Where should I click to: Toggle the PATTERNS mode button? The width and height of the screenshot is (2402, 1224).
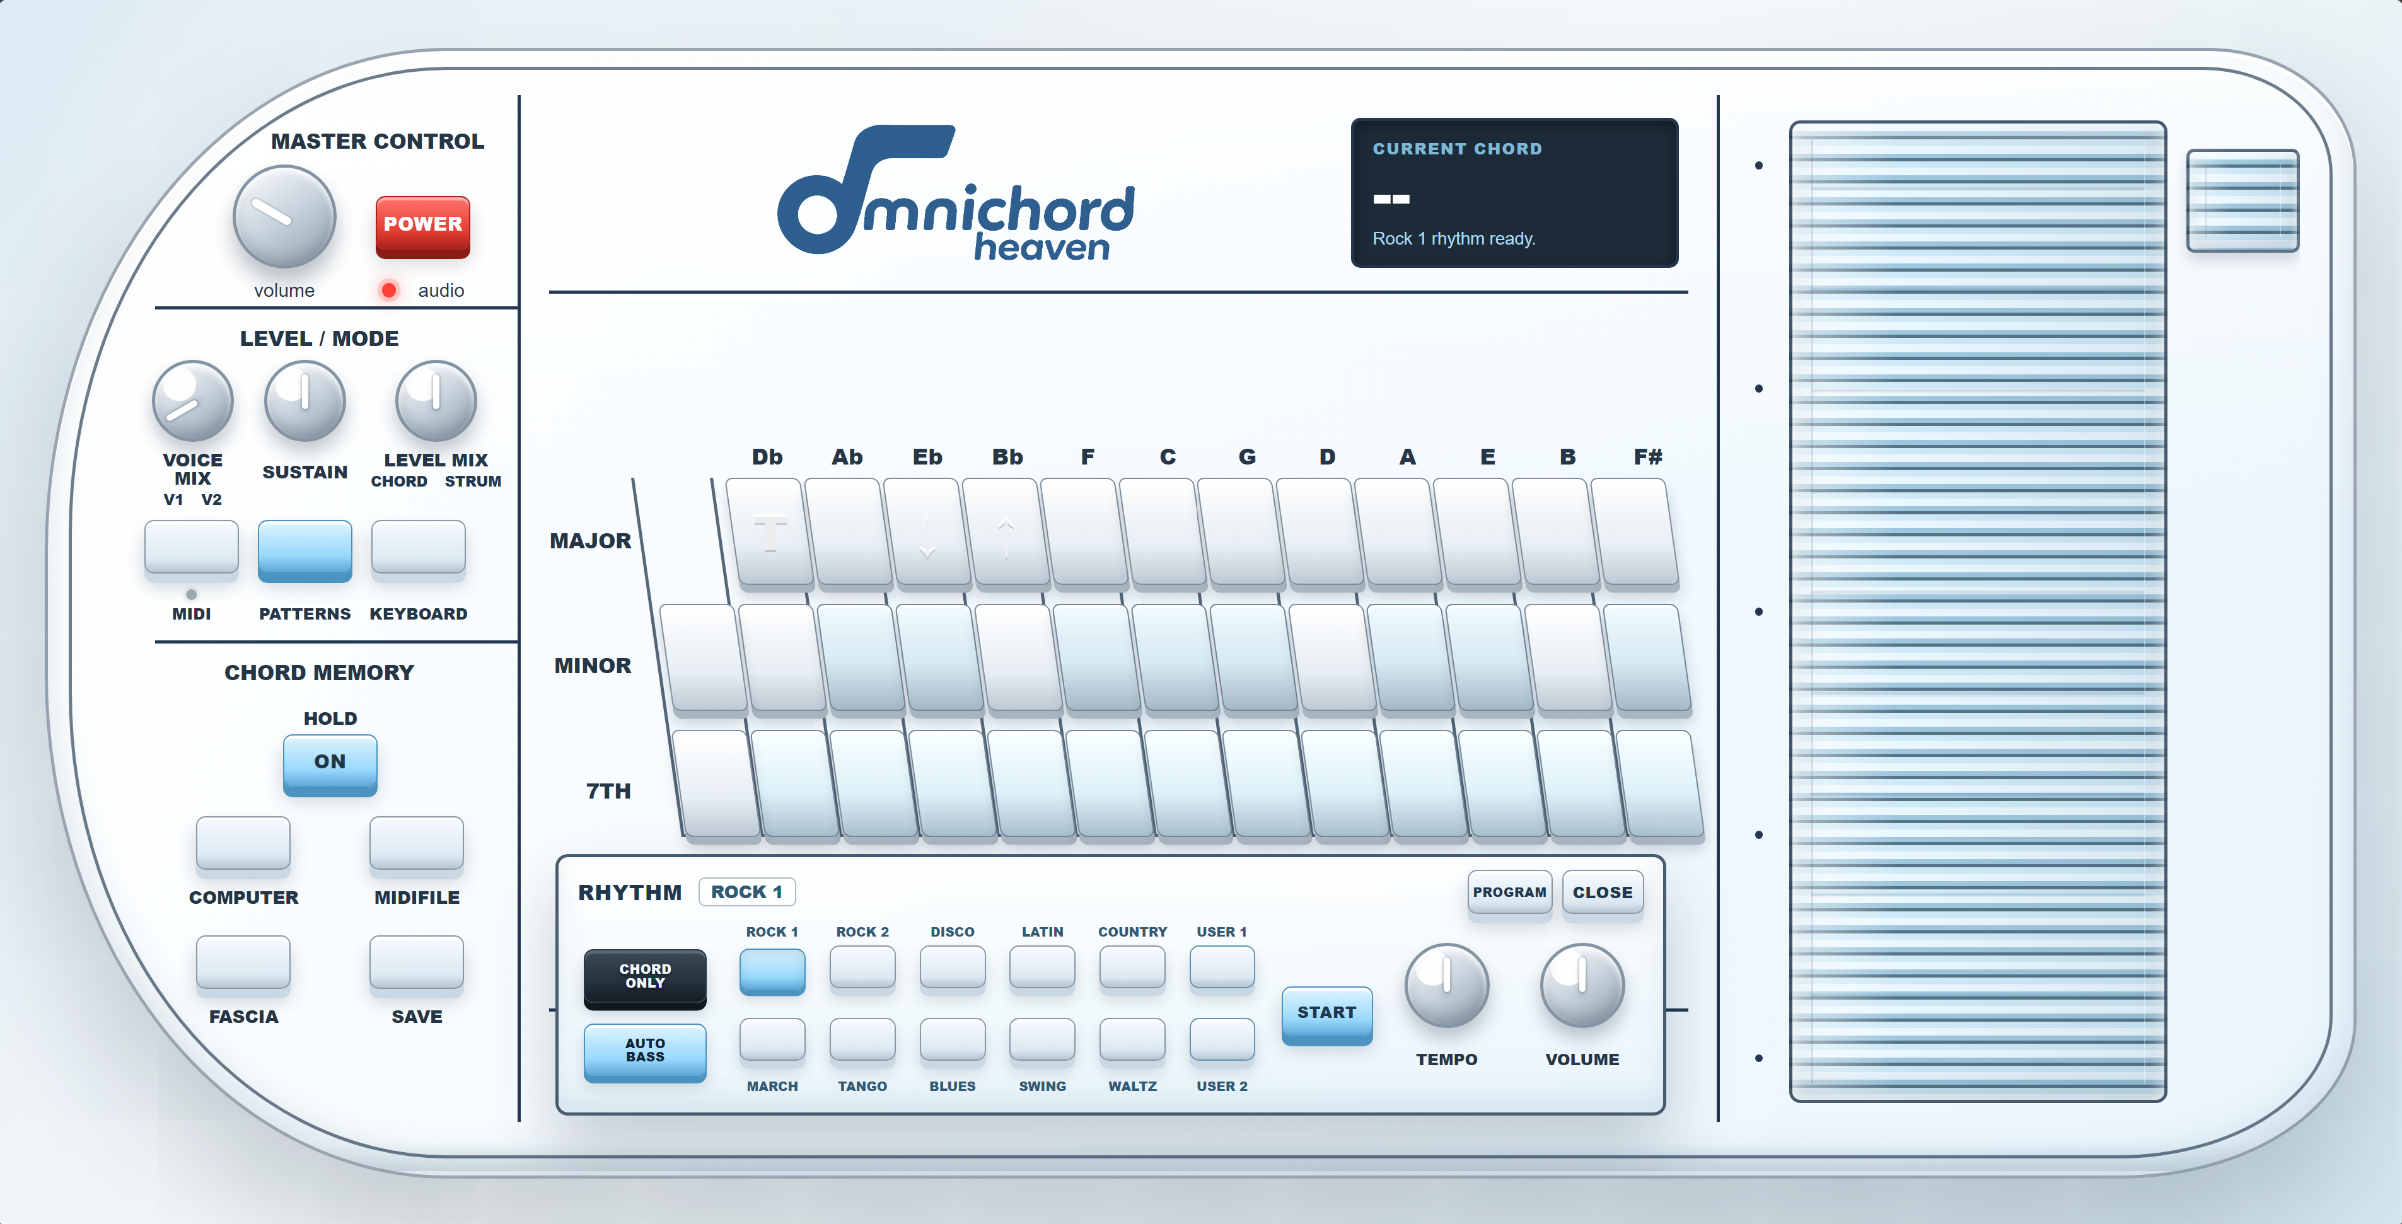(305, 550)
